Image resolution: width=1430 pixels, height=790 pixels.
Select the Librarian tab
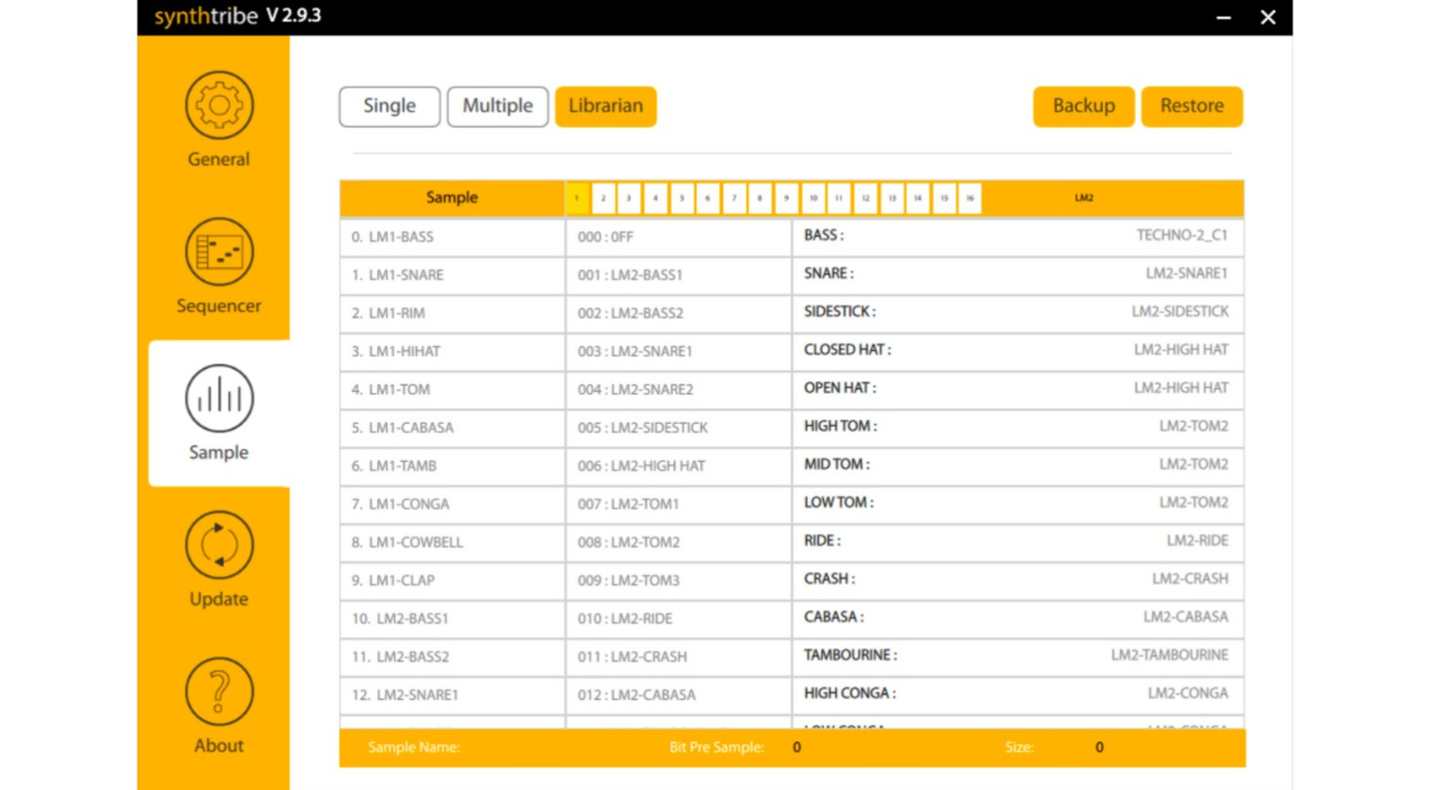[x=605, y=106]
